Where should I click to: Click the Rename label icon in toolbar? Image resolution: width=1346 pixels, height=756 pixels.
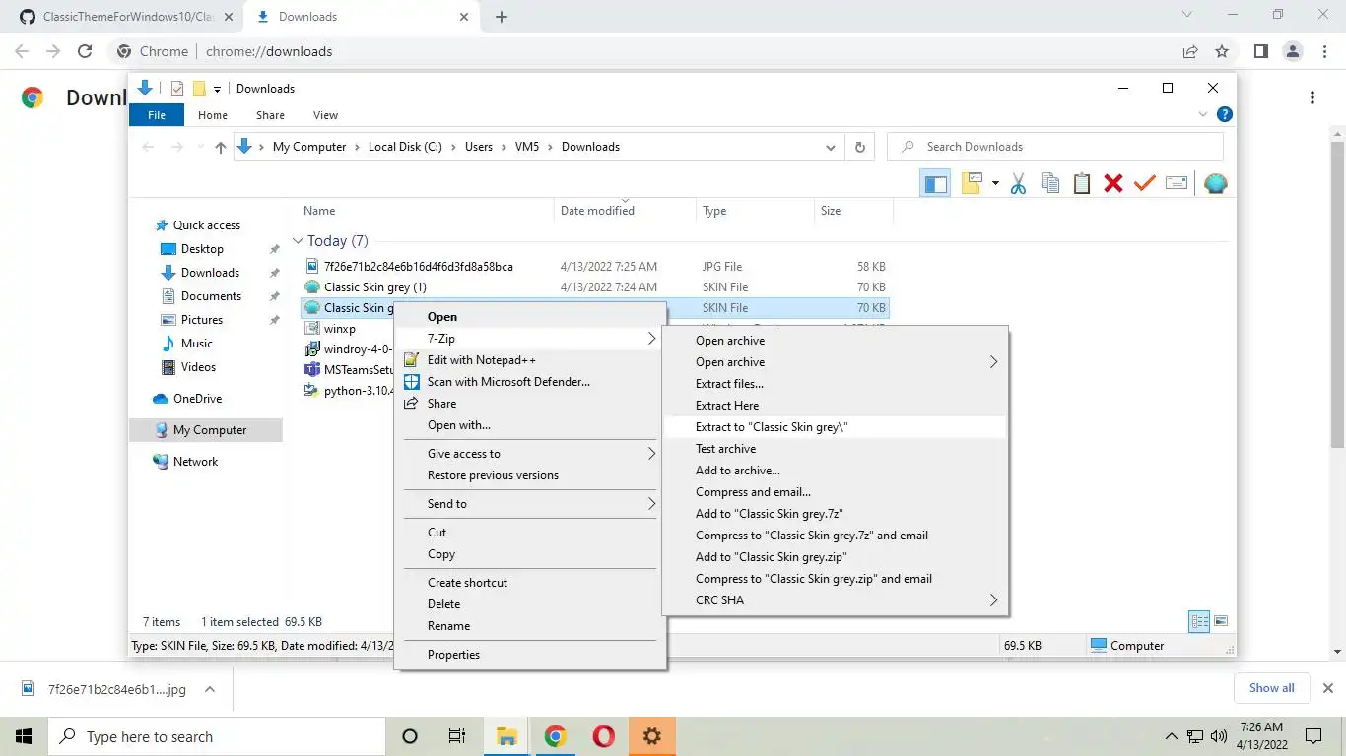pyautogui.click(x=1177, y=183)
